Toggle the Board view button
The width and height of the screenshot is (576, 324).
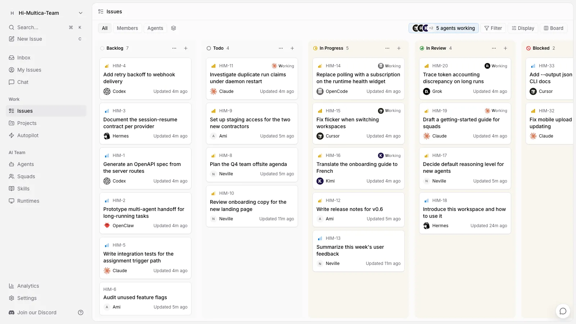pos(553,28)
